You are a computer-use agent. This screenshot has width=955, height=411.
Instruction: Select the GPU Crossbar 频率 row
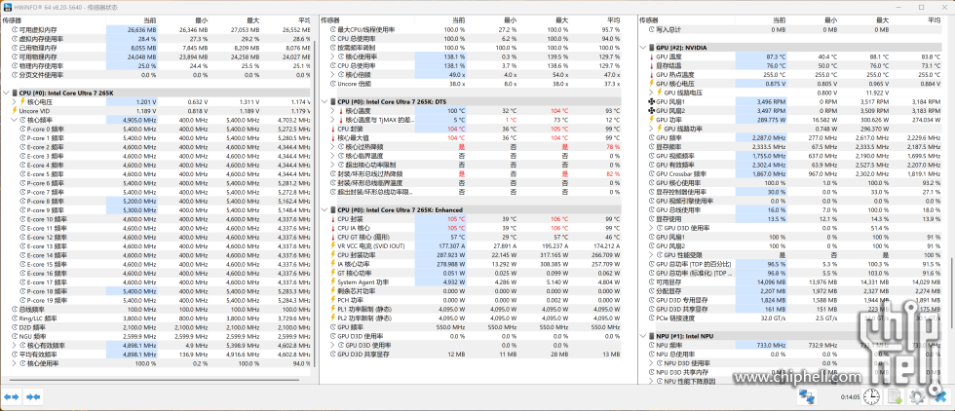coord(793,173)
